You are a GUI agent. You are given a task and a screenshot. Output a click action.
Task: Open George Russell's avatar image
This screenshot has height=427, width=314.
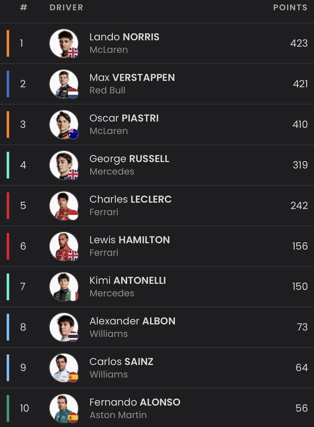click(x=63, y=165)
